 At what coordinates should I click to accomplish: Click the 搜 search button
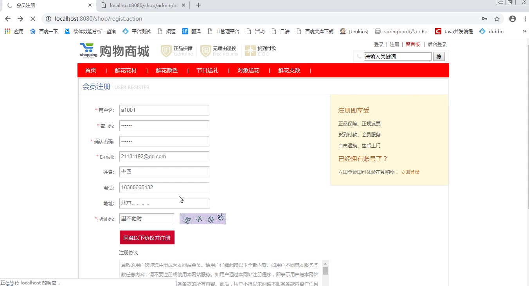439,57
